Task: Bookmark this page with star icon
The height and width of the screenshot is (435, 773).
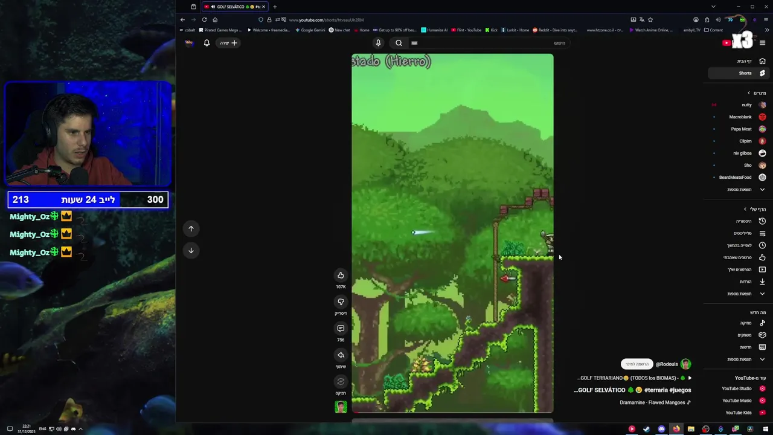Action: [650, 19]
